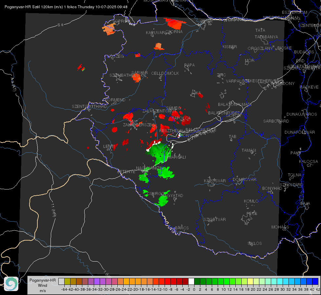The width and height of the screenshot is (321, 295).
Task: Click the ZALAEGERSZEG city label
Action: pos(139,125)
